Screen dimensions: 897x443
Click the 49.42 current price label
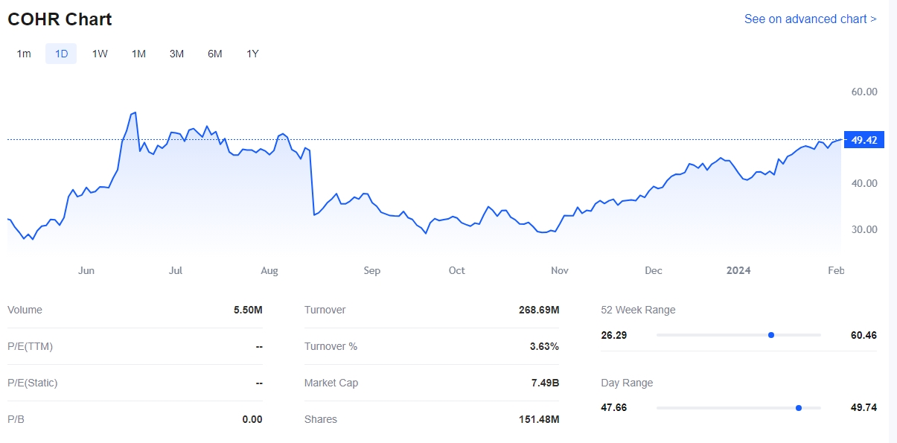(x=864, y=140)
